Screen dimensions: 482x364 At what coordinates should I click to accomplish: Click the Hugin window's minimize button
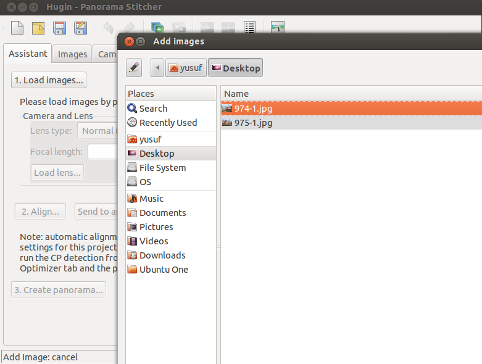pos(22,7)
